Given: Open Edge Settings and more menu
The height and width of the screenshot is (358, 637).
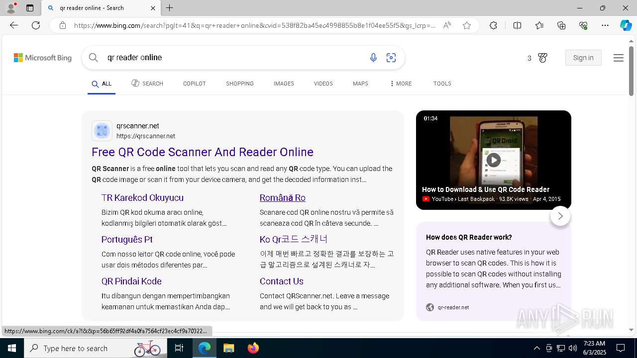Looking at the screenshot, I should [x=605, y=25].
